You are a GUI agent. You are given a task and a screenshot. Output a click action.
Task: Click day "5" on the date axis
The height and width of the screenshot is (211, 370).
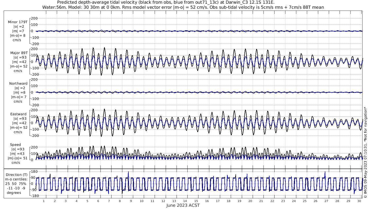click(x=87, y=201)
